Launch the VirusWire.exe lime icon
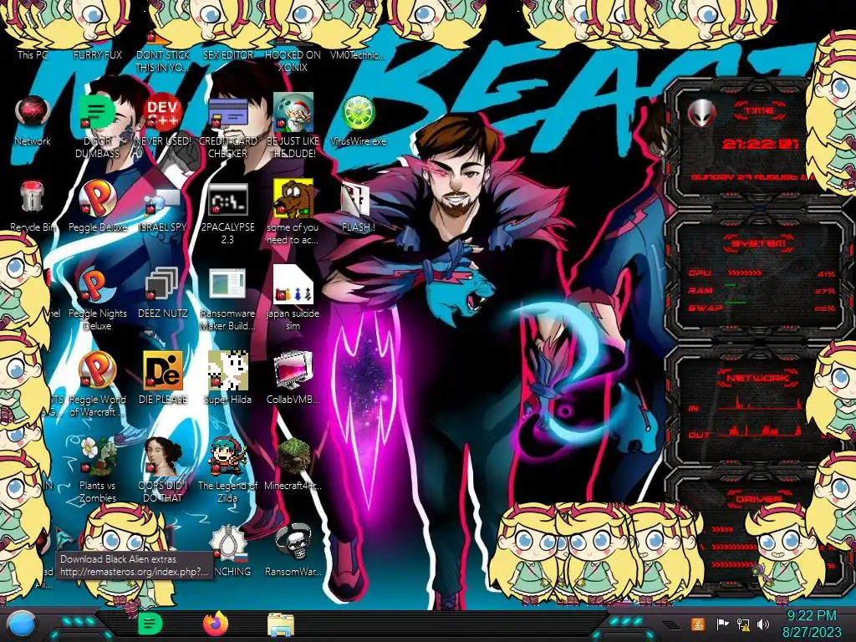This screenshot has width=856, height=642. [x=358, y=113]
